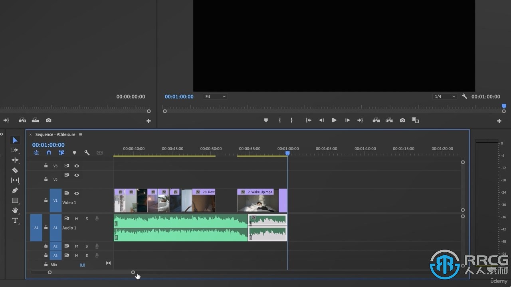Hide V2 track output eye
Image resolution: width=511 pixels, height=287 pixels.
pyautogui.click(x=77, y=175)
